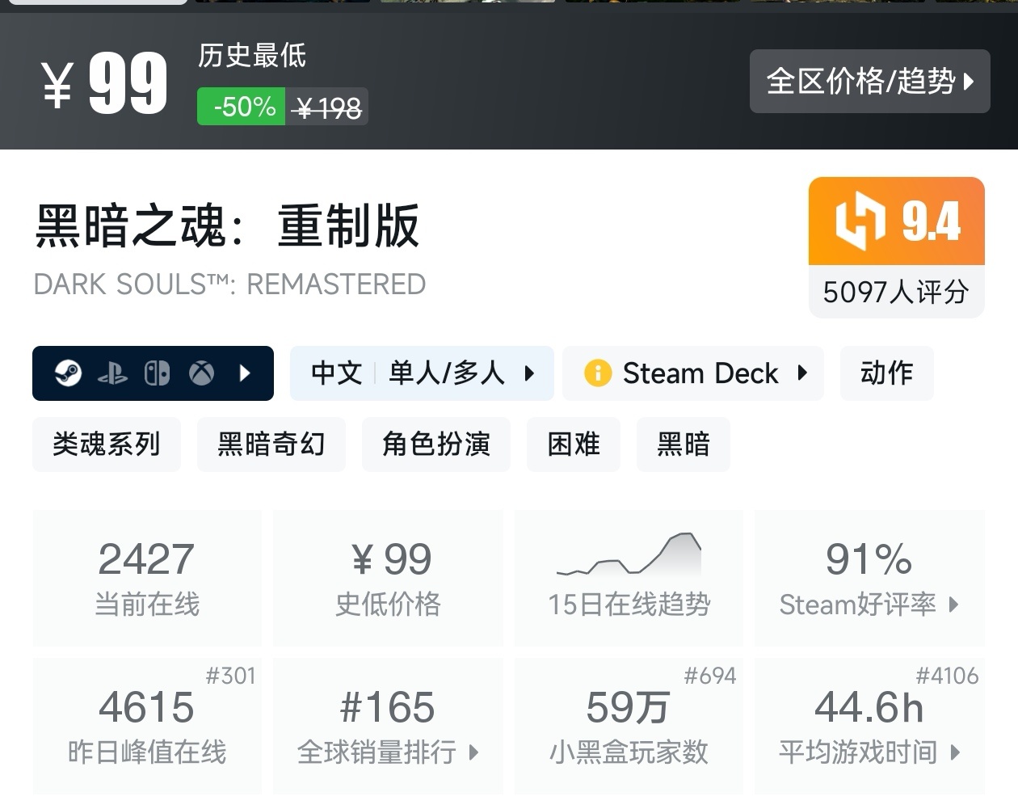Click the Xbox platform icon

(201, 373)
